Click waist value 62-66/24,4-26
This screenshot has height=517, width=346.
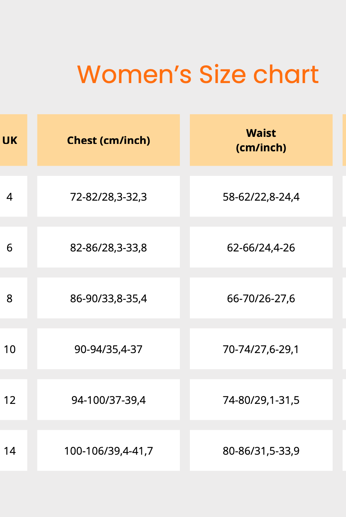tap(261, 247)
